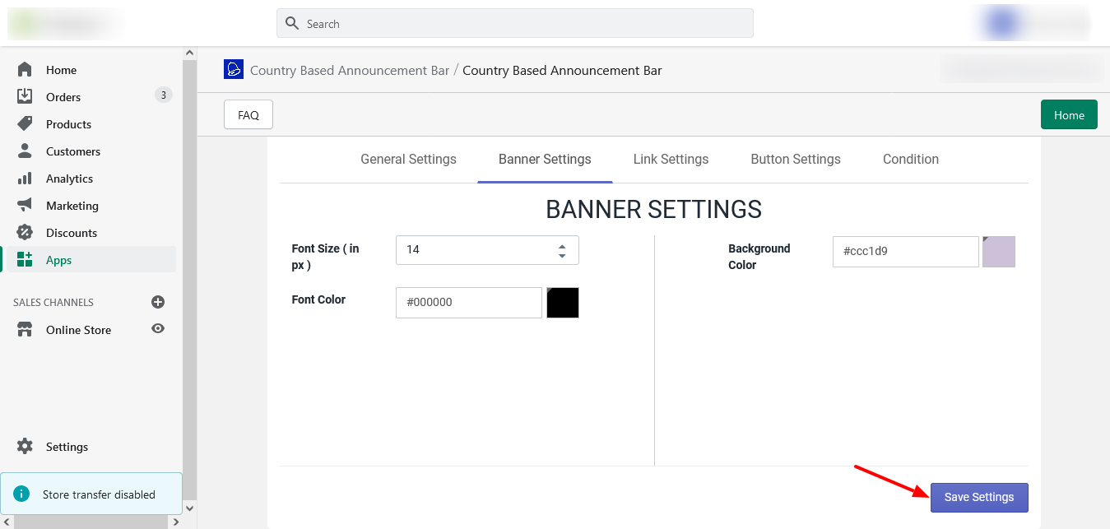1110x529 pixels.
Task: Add sales channel with plus icon
Action: pos(158,302)
